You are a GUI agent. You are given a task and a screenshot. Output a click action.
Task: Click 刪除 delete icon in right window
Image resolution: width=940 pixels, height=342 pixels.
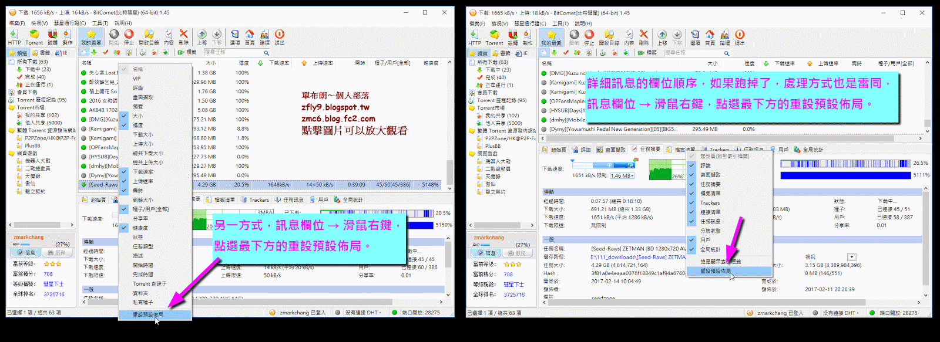644,38
